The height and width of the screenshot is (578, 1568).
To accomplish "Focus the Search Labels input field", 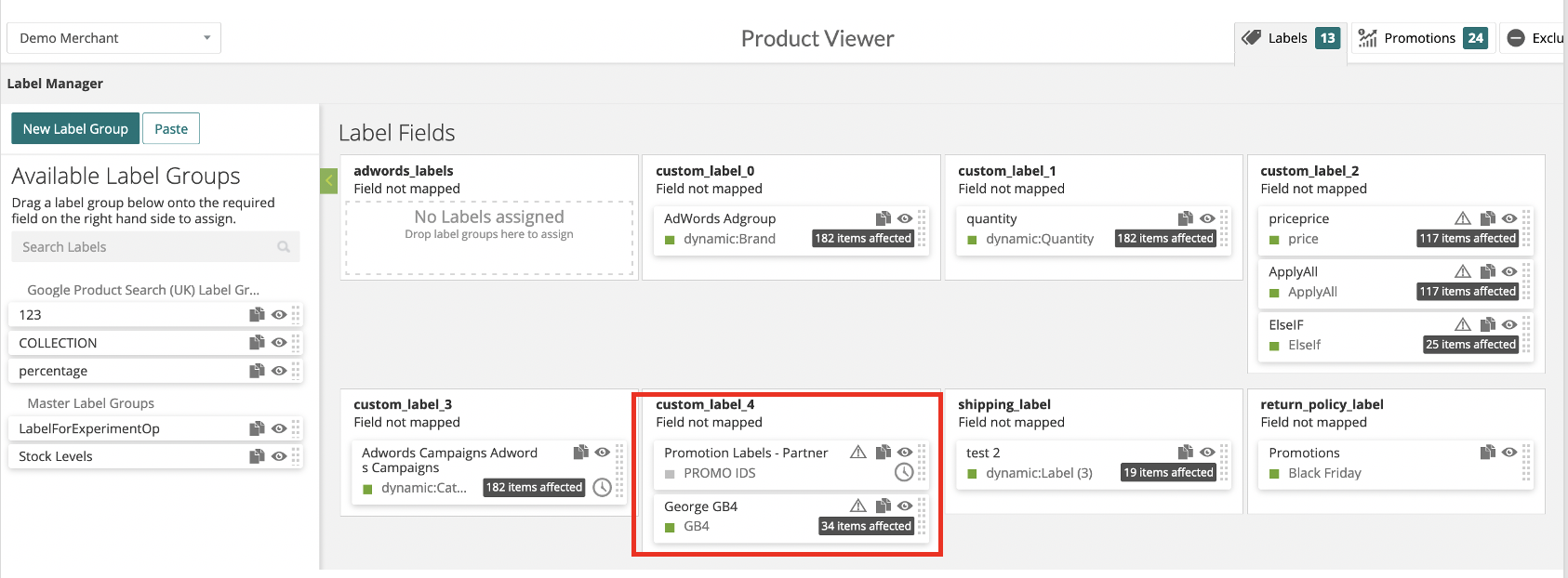I will [155, 247].
